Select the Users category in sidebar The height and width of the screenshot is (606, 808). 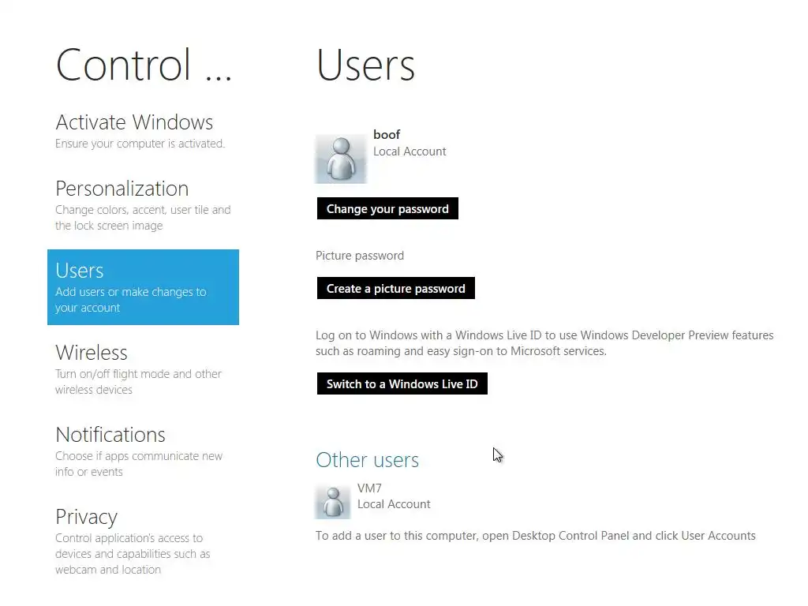[143, 287]
